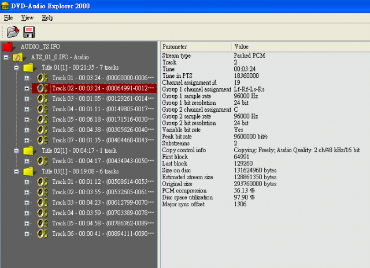The width and height of the screenshot is (370, 268).
Task: Click the Value column header
Action: pos(301,47)
